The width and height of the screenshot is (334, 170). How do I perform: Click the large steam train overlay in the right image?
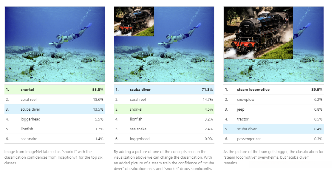[258, 33]
